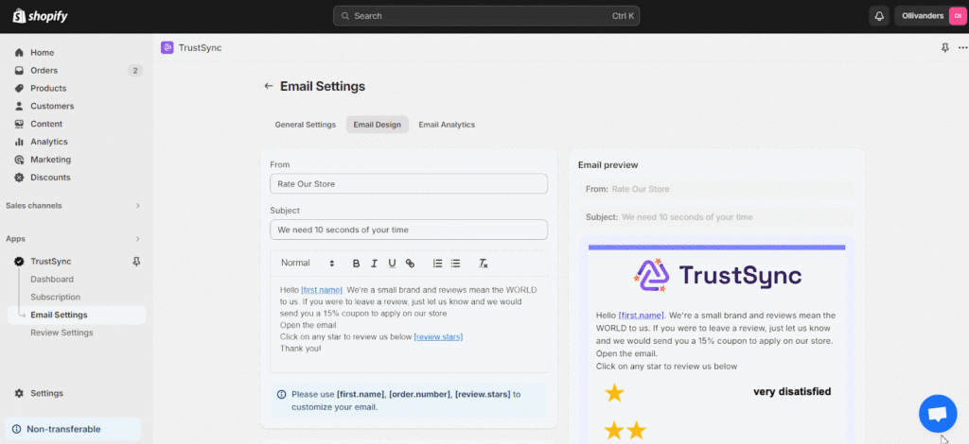
Task: Apply numbered list formatting
Action: click(437, 264)
